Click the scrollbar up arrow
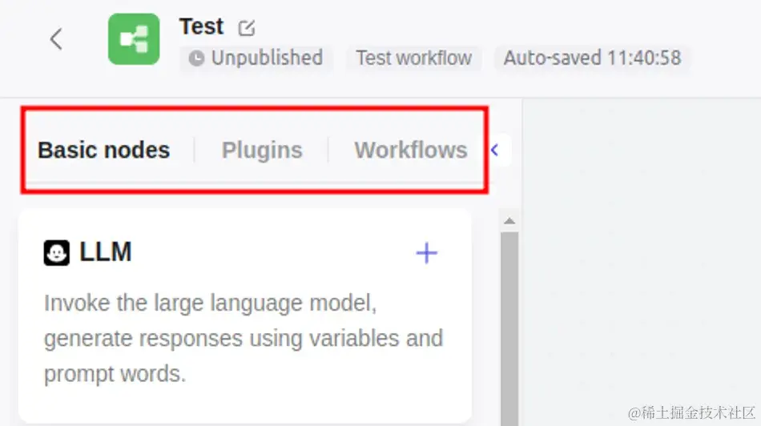This screenshot has height=426, width=761. pyautogui.click(x=509, y=221)
